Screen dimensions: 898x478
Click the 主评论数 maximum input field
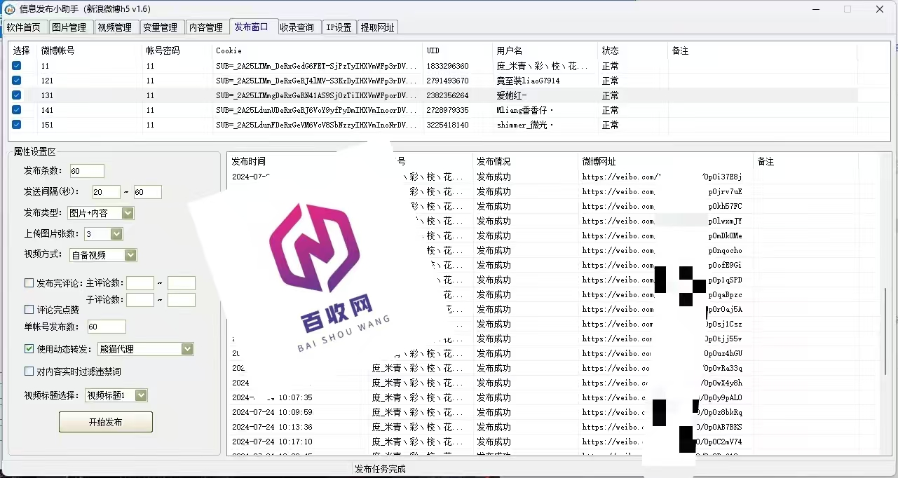182,283
